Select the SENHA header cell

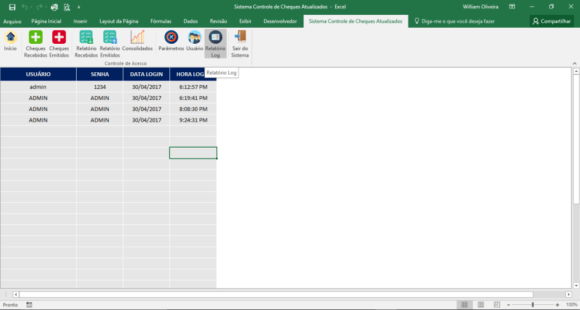point(100,74)
